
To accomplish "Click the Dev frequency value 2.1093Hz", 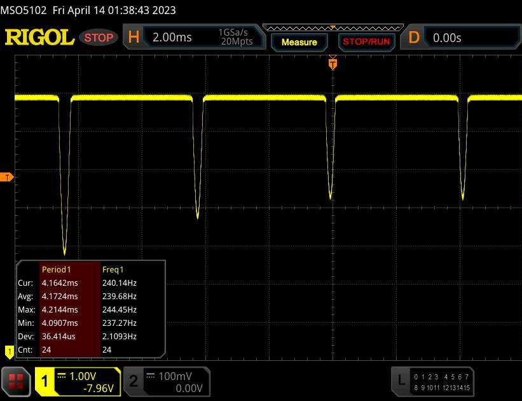I will tap(119, 336).
